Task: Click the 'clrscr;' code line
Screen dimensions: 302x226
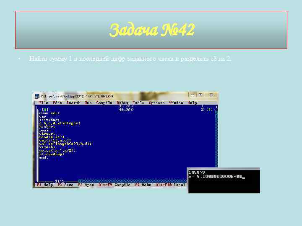Action: click(x=47, y=134)
